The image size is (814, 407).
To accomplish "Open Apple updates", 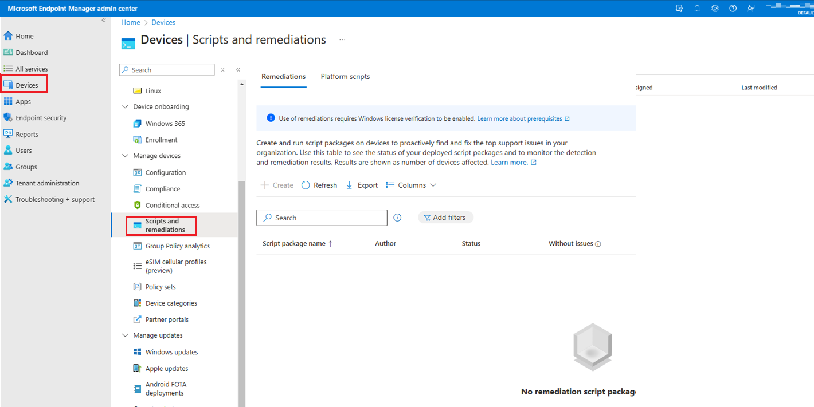I will click(x=167, y=369).
